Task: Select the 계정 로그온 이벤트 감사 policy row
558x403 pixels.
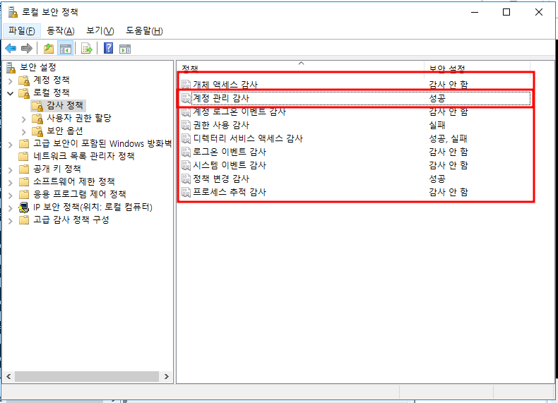Action: click(355, 112)
